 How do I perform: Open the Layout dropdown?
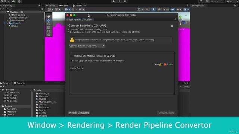232,1
